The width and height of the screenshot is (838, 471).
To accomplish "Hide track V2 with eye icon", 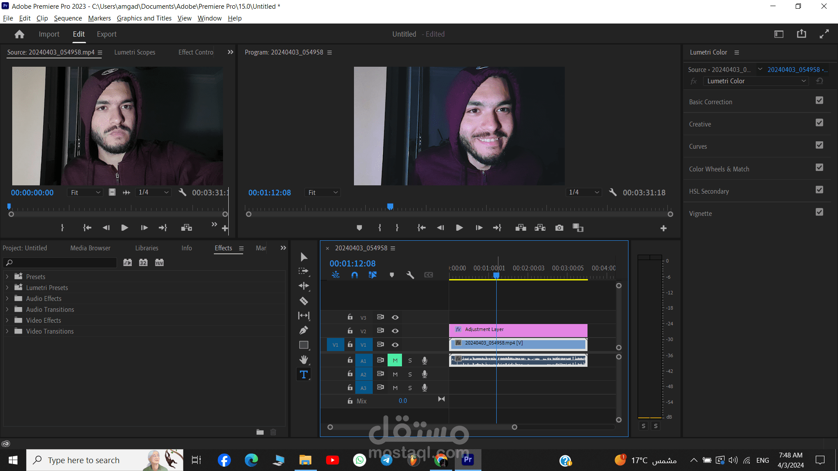I will coord(395,331).
